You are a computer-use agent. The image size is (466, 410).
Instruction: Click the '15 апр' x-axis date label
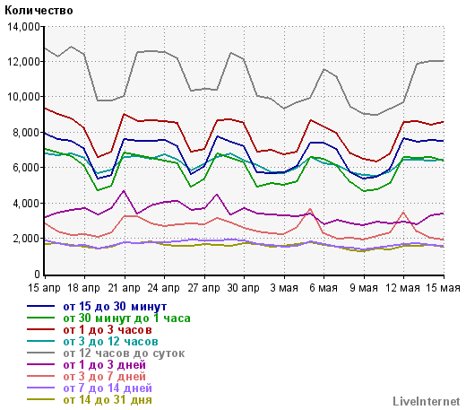pyautogui.click(x=44, y=288)
